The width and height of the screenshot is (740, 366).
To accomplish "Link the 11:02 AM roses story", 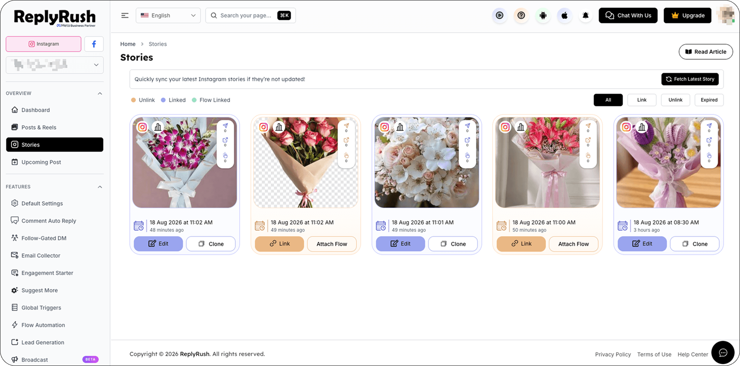I will pos(279,244).
